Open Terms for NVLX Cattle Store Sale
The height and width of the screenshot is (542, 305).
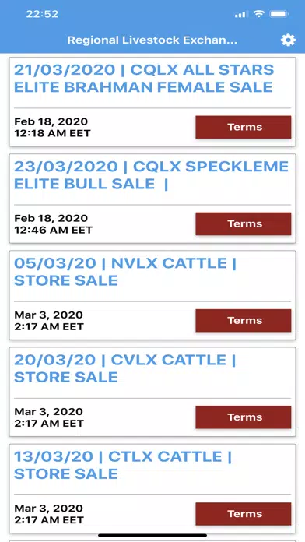pos(244,320)
